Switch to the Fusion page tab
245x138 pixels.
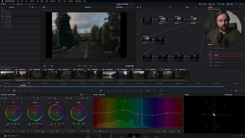(122, 136)
